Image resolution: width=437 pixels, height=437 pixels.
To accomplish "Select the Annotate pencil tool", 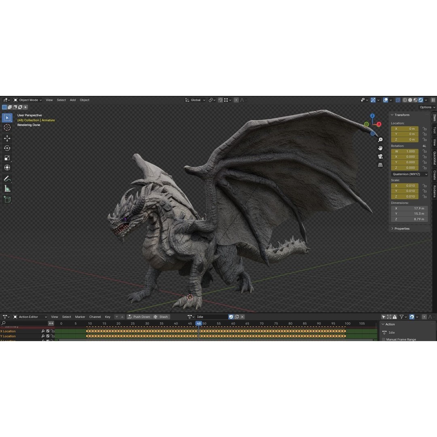I will tap(7, 179).
